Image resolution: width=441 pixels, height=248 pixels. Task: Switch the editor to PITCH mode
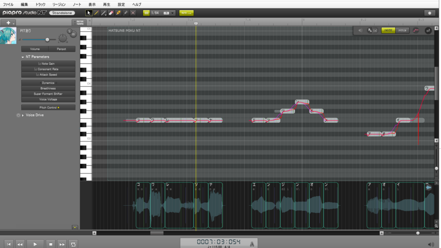pyautogui.click(x=402, y=31)
